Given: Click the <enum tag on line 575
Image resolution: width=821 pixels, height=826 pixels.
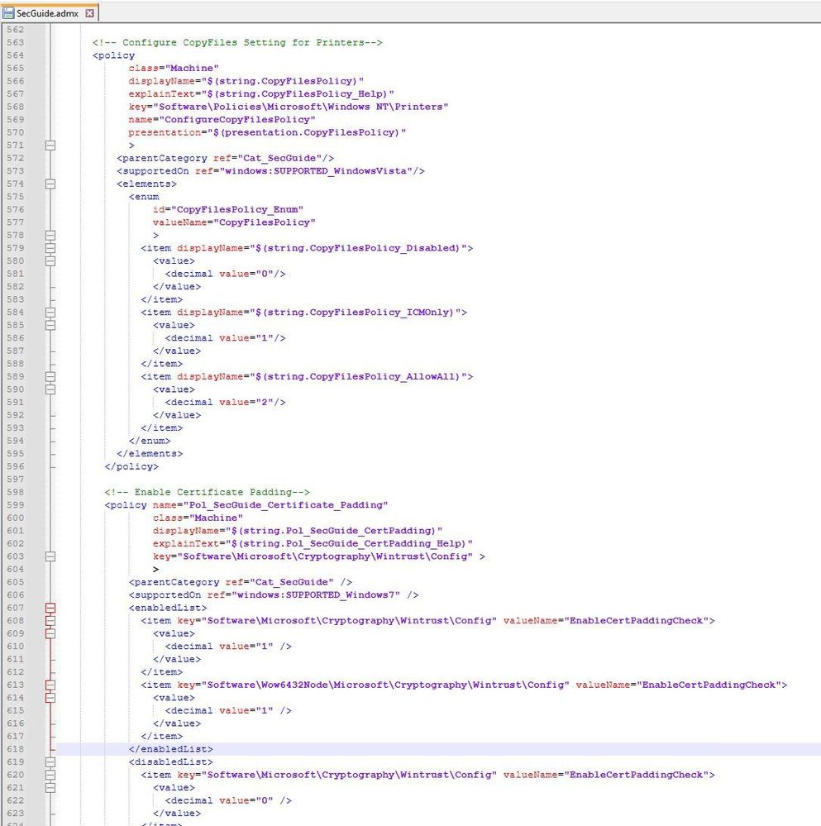Looking at the screenshot, I should pyautogui.click(x=144, y=197).
